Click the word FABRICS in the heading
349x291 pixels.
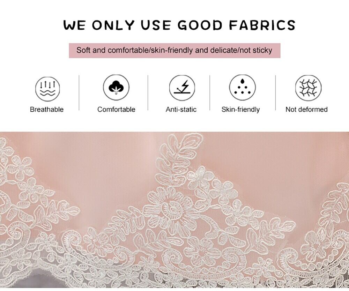point(262,25)
